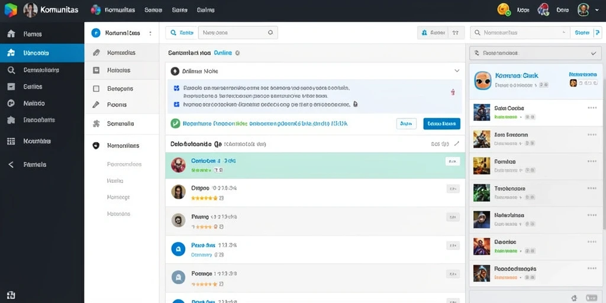The height and width of the screenshot is (303, 606).
Task: Toggle the second blue checkbox in the note box
Action: click(x=176, y=104)
